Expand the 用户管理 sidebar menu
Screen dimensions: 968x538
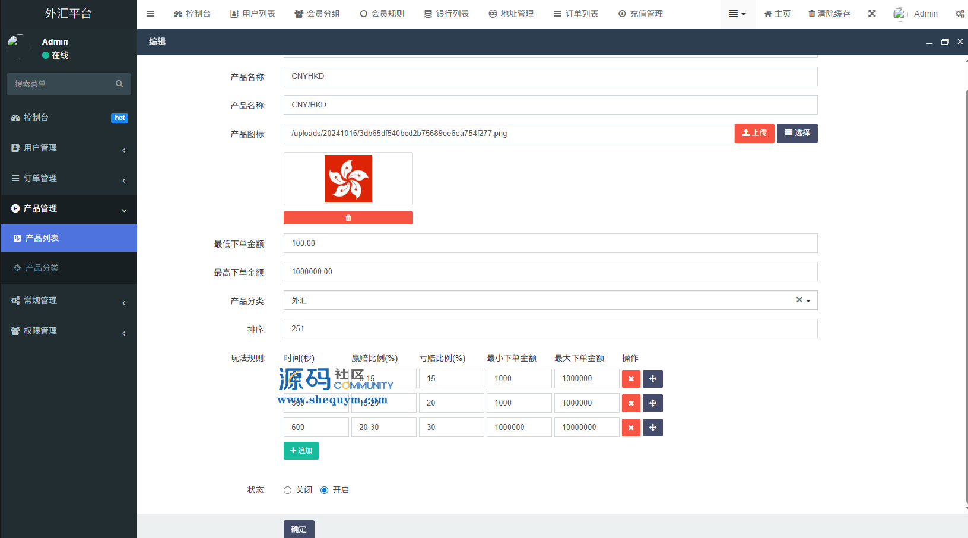pyautogui.click(x=68, y=148)
